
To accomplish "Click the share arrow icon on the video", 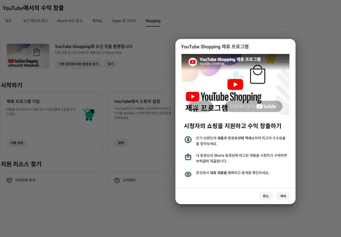I will (195, 106).
